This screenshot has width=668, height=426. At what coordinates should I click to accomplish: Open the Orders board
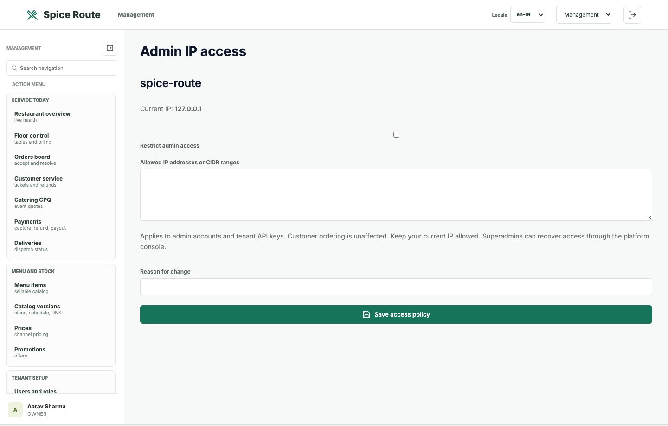tap(61, 160)
